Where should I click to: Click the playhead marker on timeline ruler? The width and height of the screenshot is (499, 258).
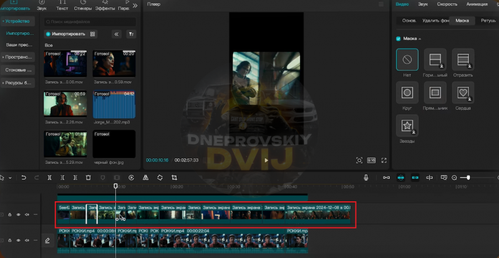tap(115, 186)
